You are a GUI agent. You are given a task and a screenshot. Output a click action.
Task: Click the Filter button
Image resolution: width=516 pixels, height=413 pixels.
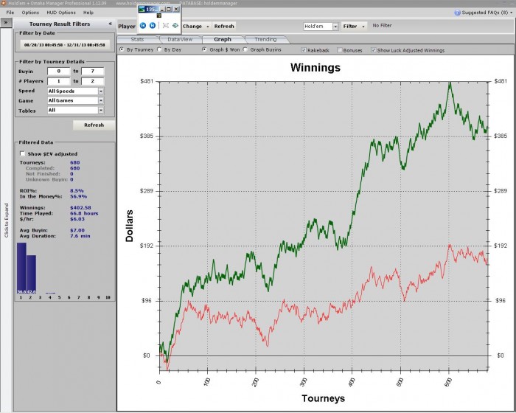coord(350,26)
